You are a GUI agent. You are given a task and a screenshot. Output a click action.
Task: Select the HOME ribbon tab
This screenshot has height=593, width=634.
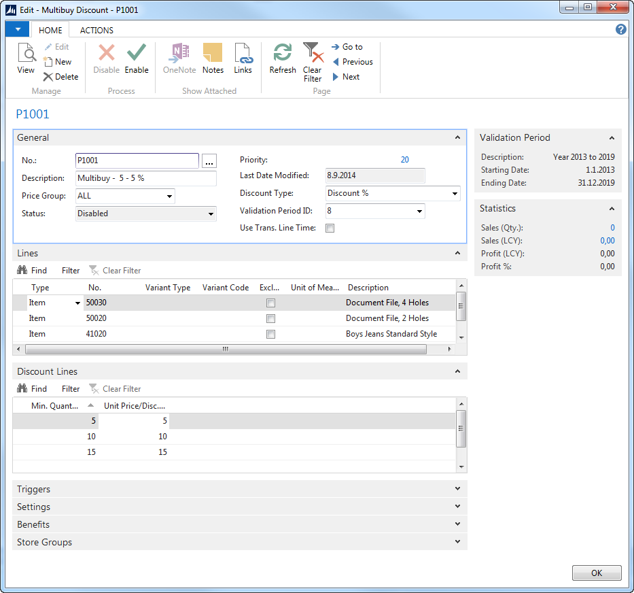pyautogui.click(x=50, y=30)
